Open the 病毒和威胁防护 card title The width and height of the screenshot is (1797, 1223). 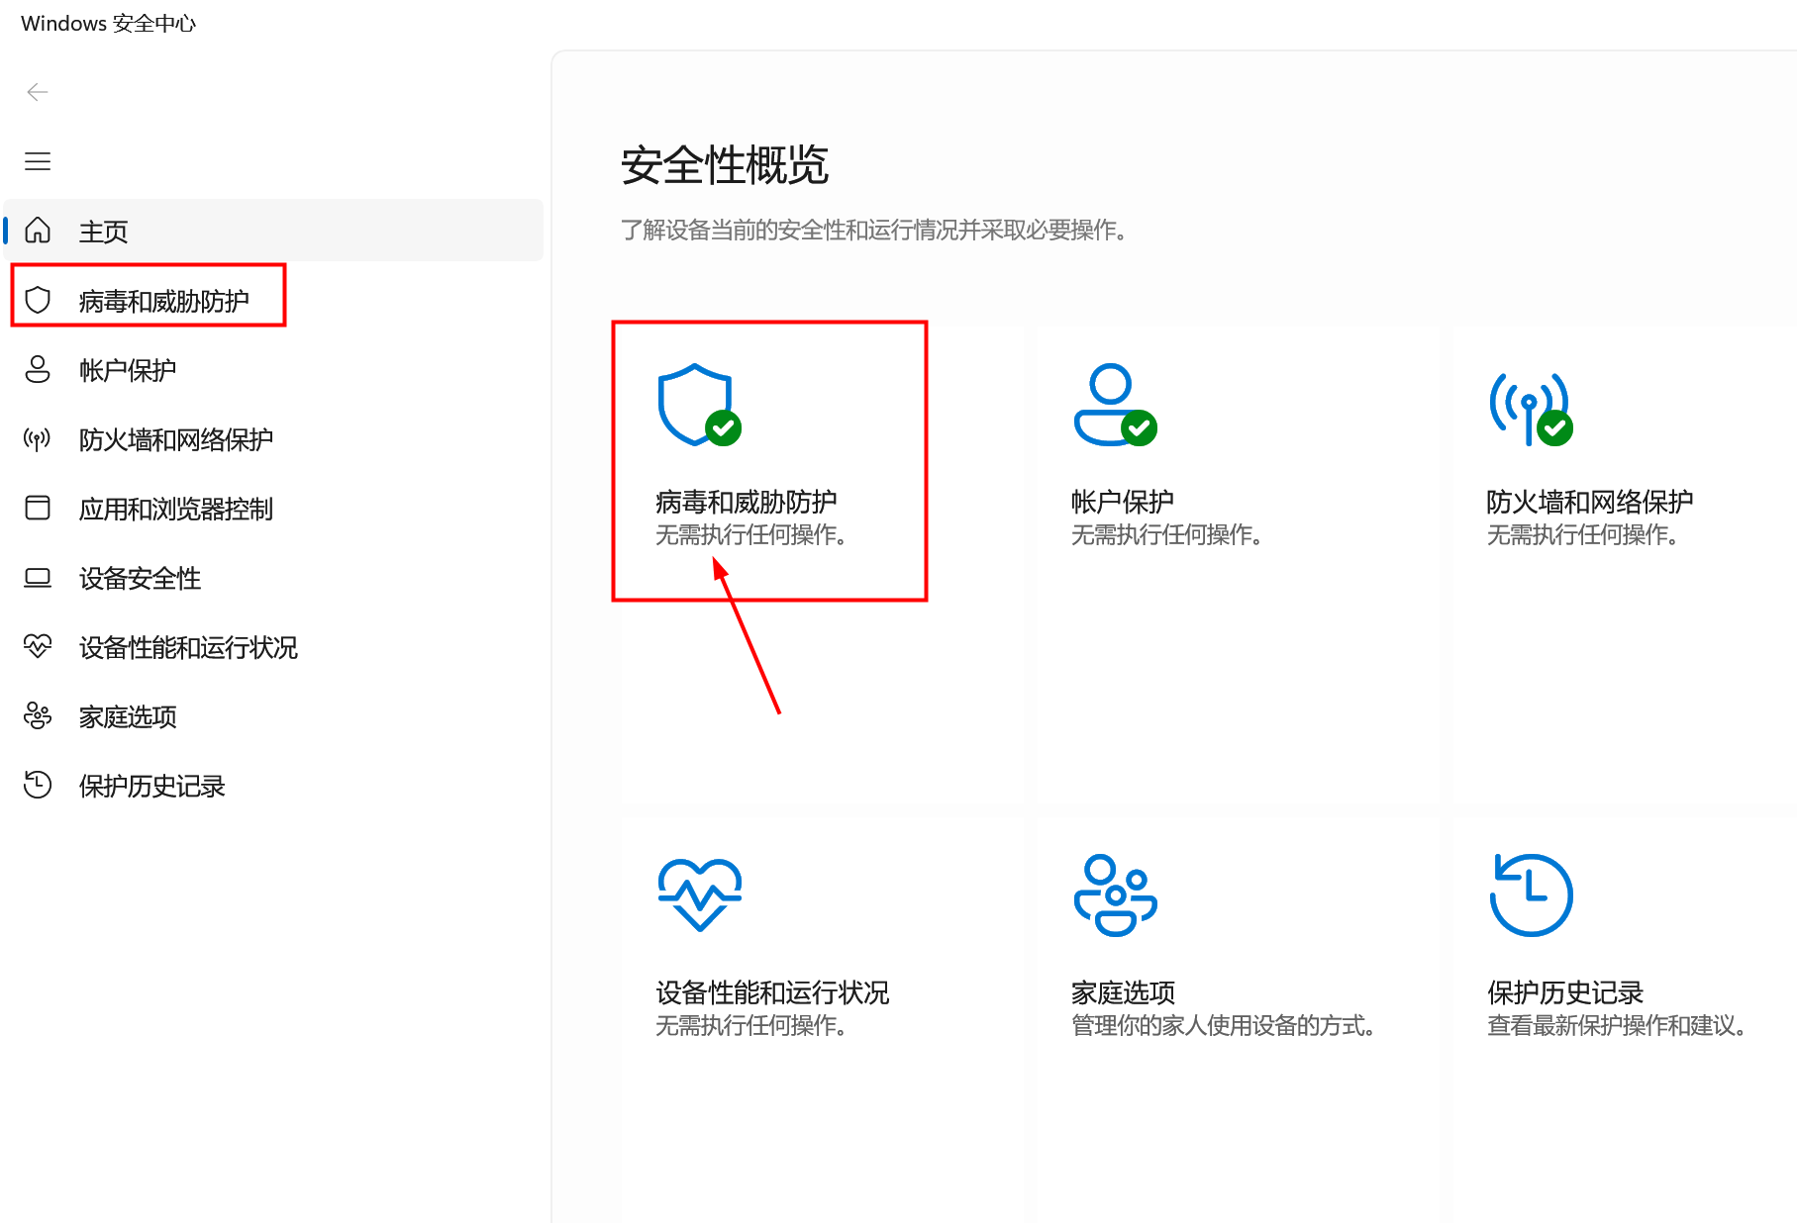tap(747, 502)
